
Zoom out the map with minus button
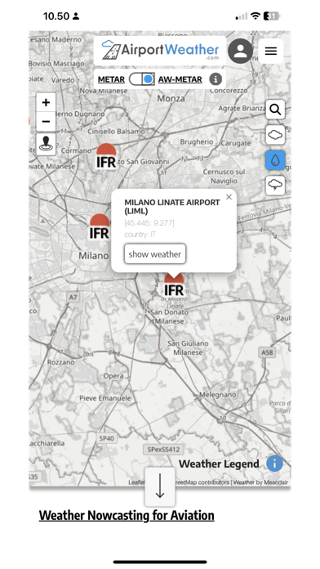coord(46,122)
